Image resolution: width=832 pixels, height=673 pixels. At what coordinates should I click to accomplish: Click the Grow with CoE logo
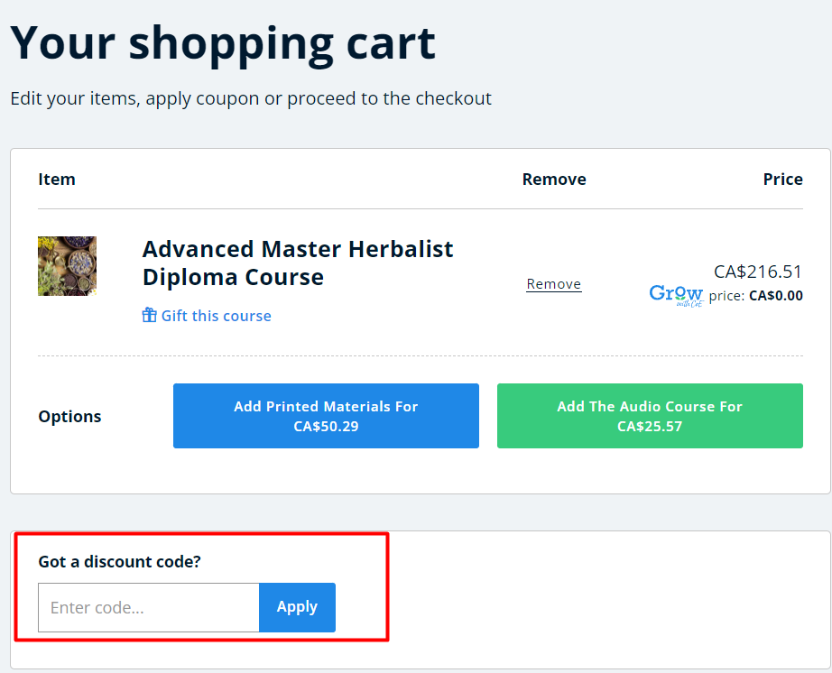tap(676, 295)
